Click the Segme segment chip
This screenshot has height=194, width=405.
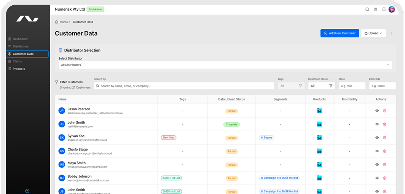[x=266, y=138]
